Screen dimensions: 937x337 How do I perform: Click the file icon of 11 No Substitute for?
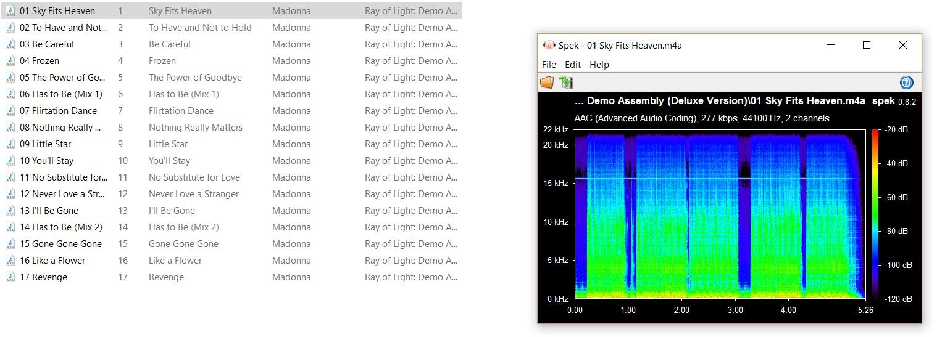(x=10, y=177)
